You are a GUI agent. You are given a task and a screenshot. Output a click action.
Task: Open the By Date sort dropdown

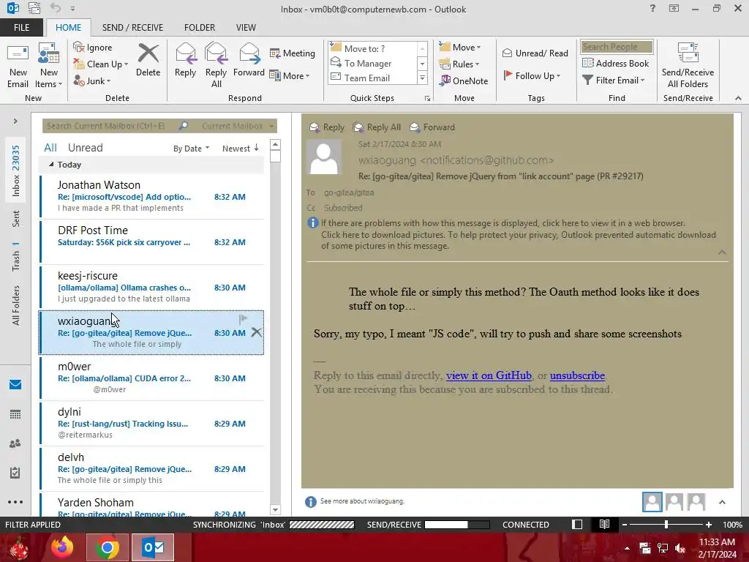pyautogui.click(x=191, y=149)
